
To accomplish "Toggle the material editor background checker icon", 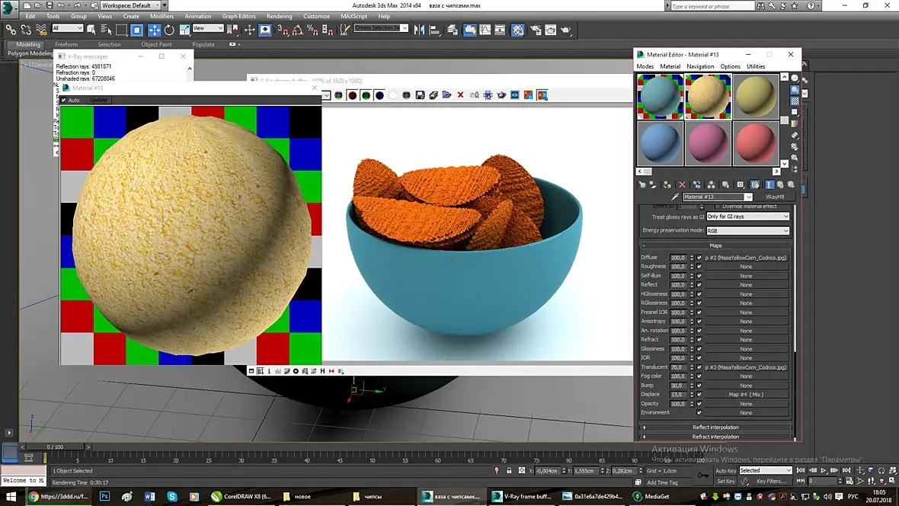I will click(795, 101).
